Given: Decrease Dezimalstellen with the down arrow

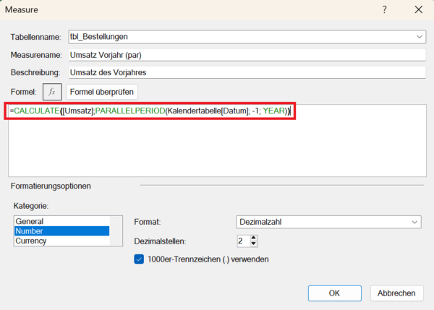Looking at the screenshot, I should 254,244.
